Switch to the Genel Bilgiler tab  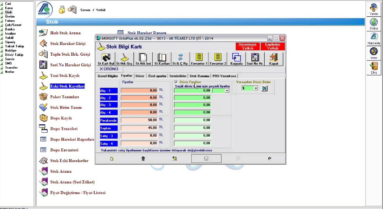pyautogui.click(x=108, y=76)
